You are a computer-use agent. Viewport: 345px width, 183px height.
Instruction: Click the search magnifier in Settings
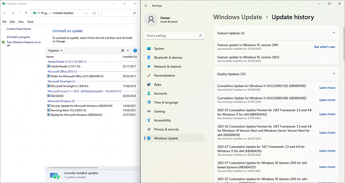[x=200, y=35]
